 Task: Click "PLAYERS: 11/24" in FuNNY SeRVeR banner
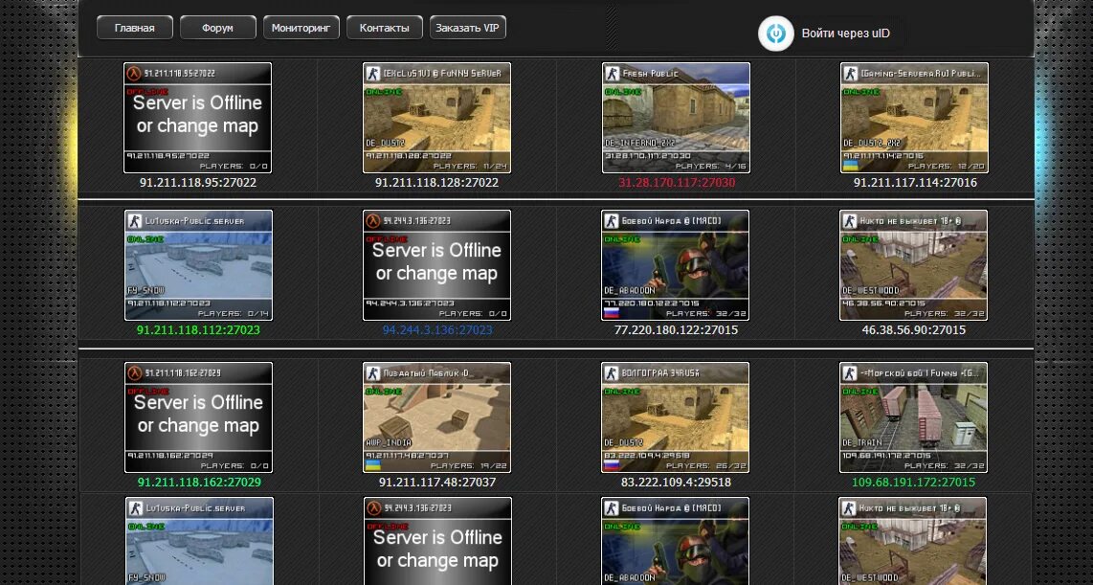pos(470,167)
